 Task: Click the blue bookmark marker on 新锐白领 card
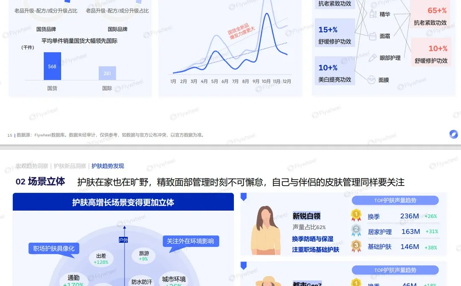pyautogui.click(x=243, y=197)
